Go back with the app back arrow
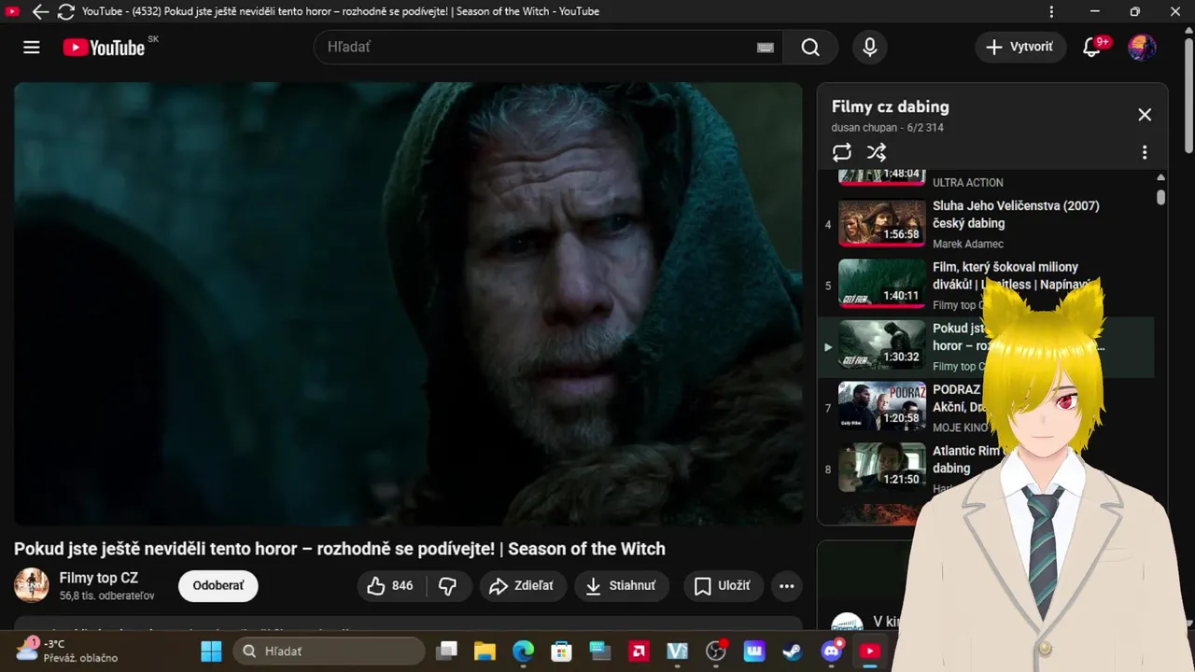Screen dimensions: 1195x672 (x=40, y=12)
